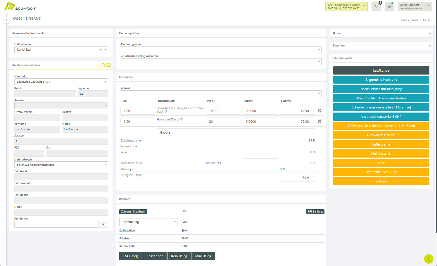Image resolution: width=437 pixels, height=266 pixels.
Task: Open the Cindy Support user menu
Action: pos(414,6)
